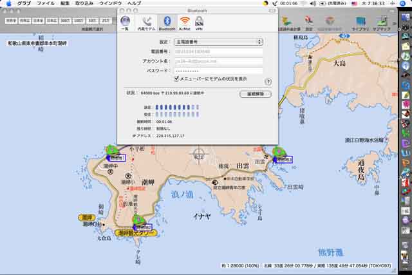
Task: Click the 約 1:28000 (100%) scale readout
Action: point(240,266)
